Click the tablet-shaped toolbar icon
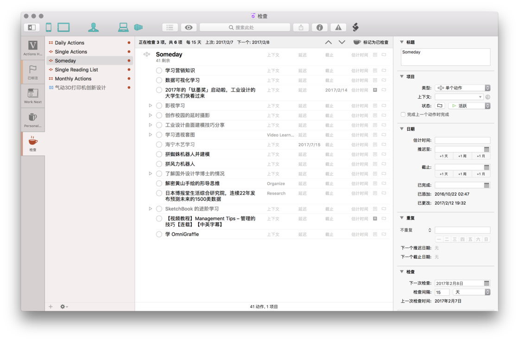Viewport: 519px width, 341px height. [x=63, y=27]
